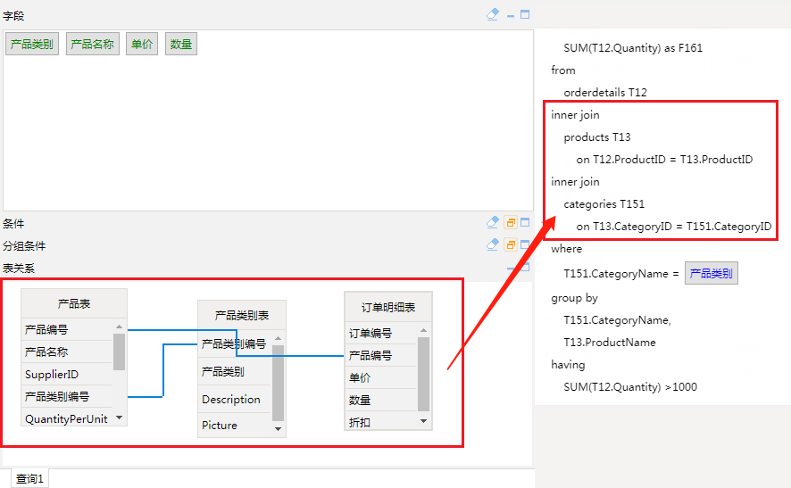Select 产品类别编号 row in 产品表
The height and width of the screenshot is (488, 791).
67,397
